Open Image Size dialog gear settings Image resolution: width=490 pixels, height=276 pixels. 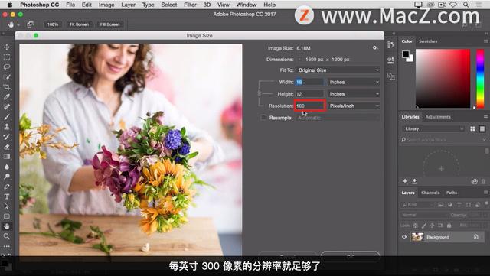pos(374,47)
